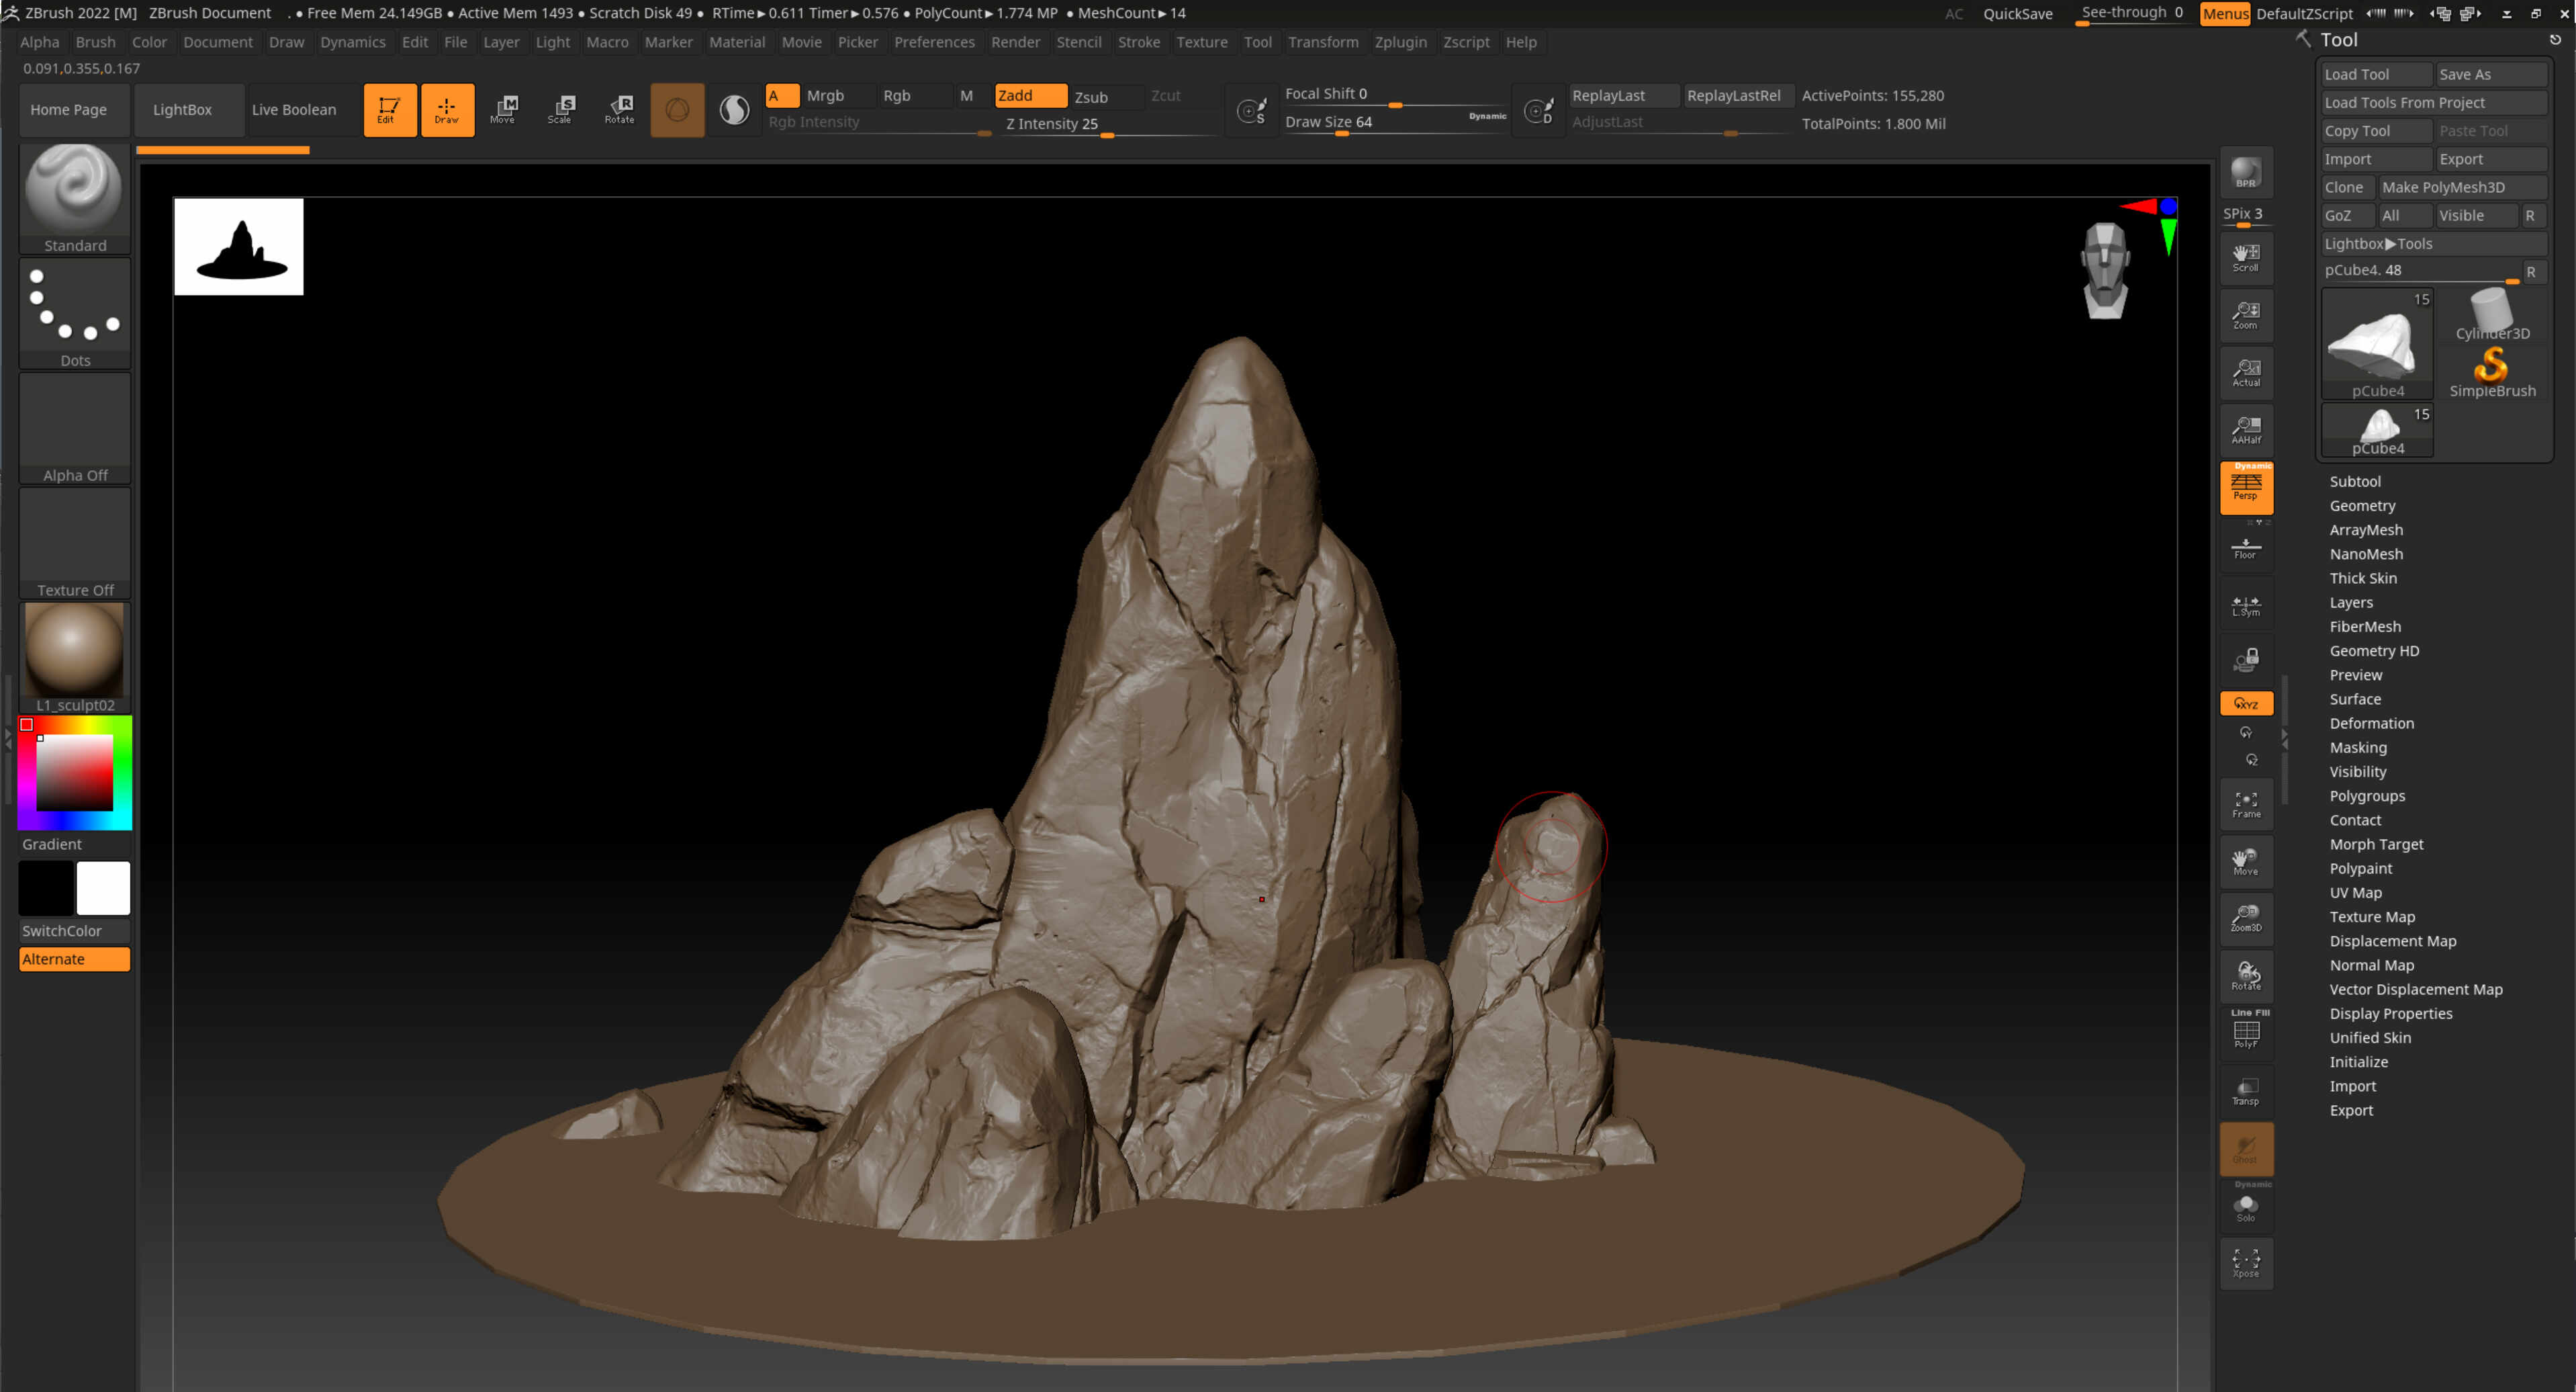Click the Make PolyMesh3D button

(x=2445, y=187)
